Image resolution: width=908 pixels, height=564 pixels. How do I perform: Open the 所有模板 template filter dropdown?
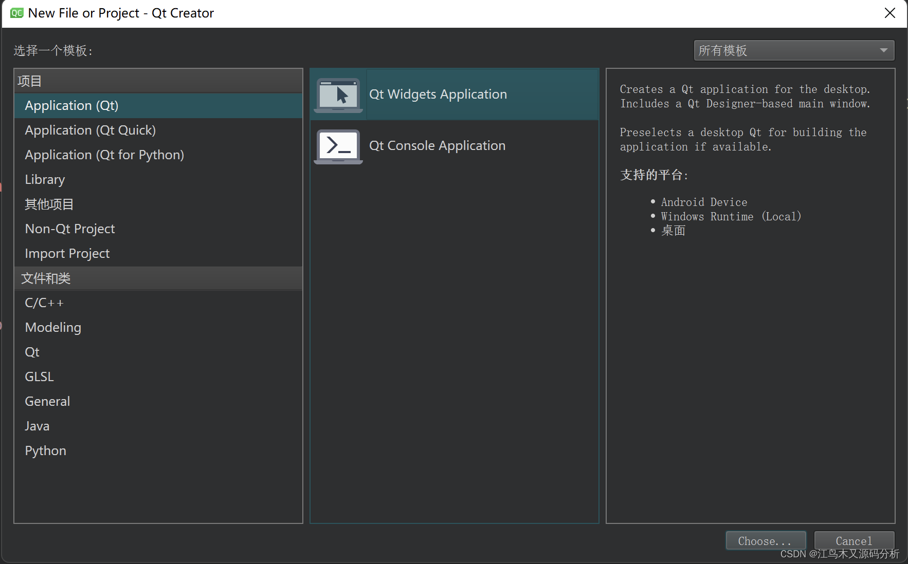click(x=794, y=50)
